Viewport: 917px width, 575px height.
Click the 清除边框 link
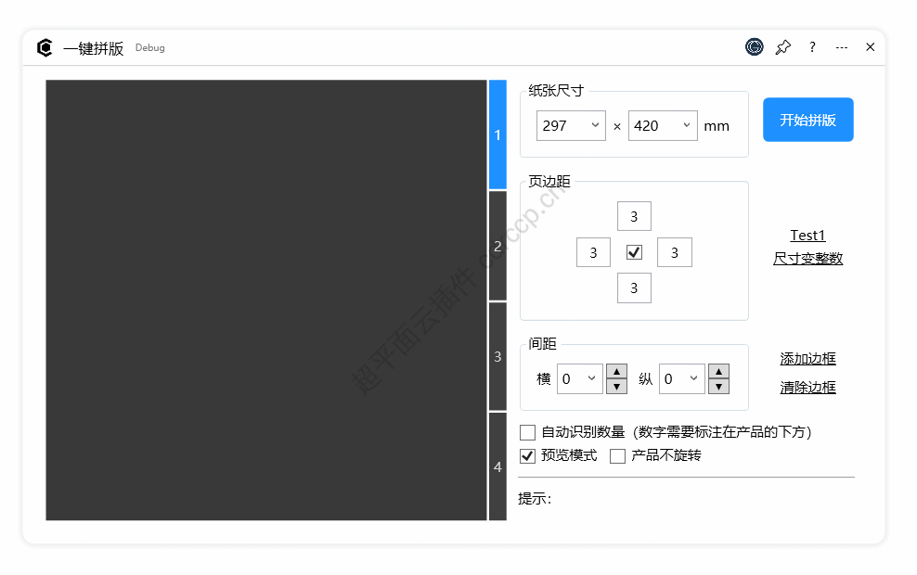[807, 388]
